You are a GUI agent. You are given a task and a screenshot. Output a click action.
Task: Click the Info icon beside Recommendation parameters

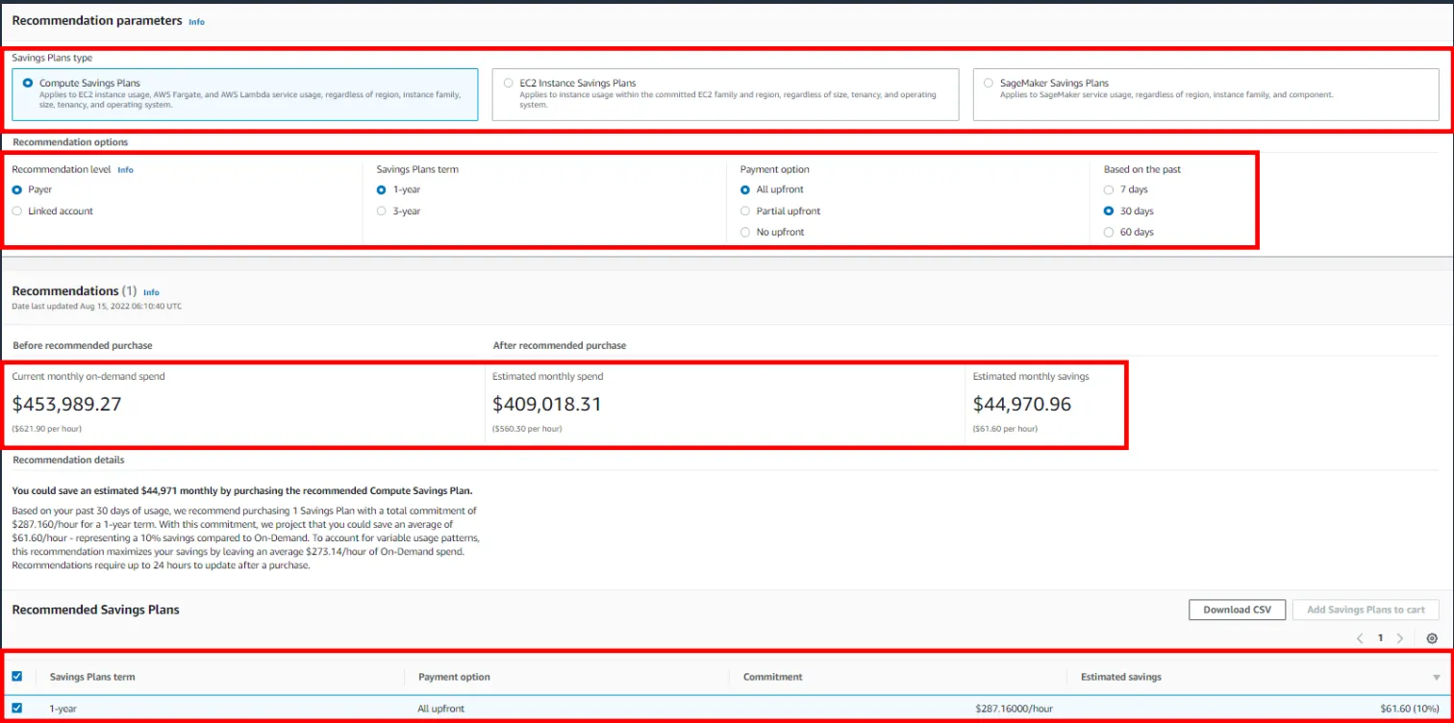[196, 21]
